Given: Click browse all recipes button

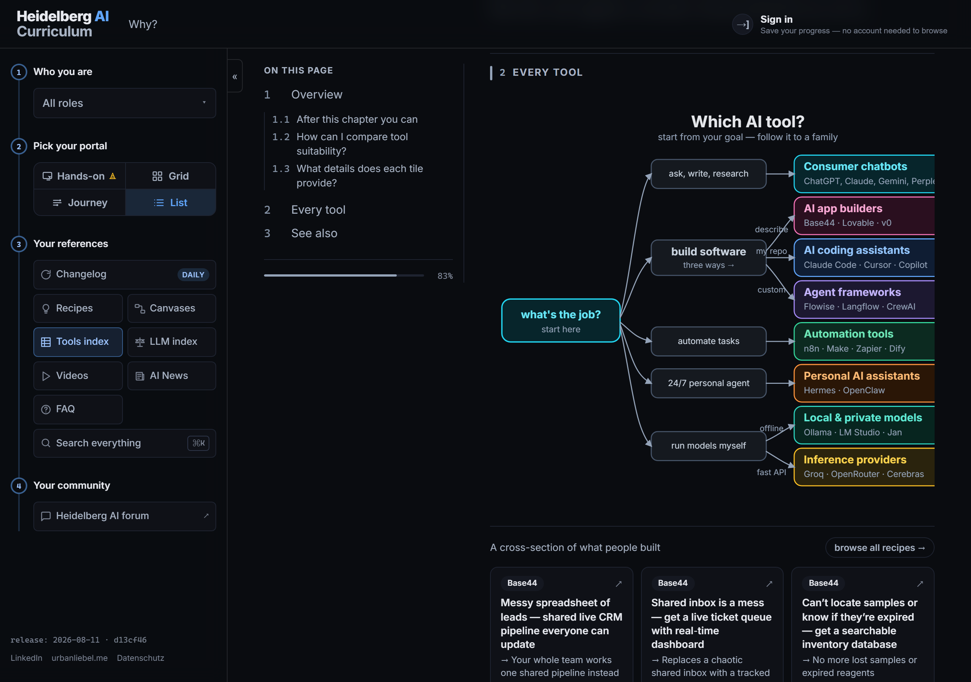Looking at the screenshot, I should pyautogui.click(x=880, y=547).
